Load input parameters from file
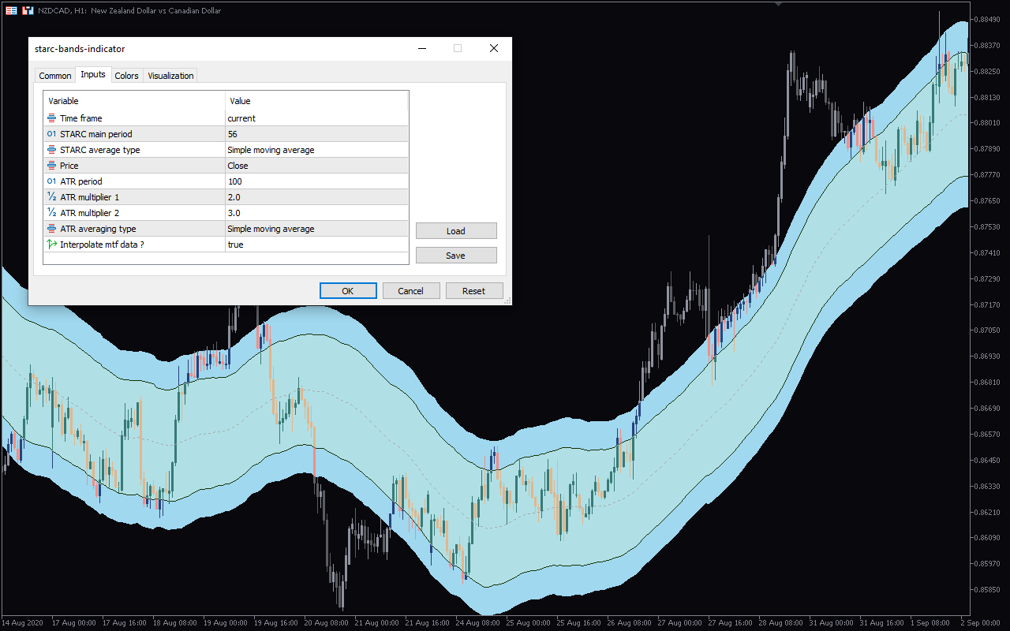This screenshot has width=1010, height=631. click(456, 231)
